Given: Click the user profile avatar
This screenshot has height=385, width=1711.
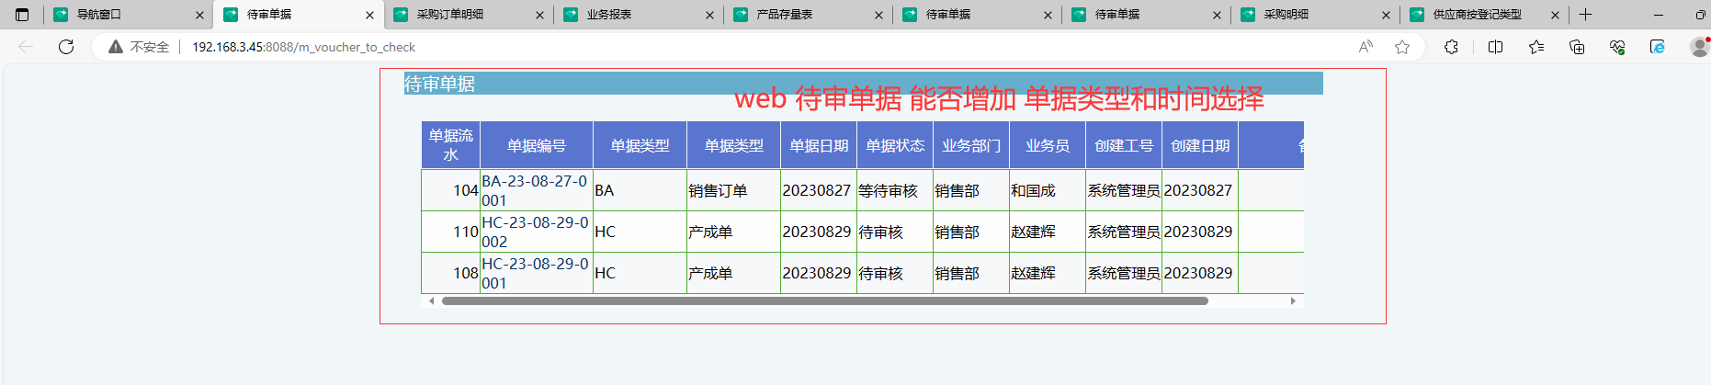Looking at the screenshot, I should tap(1699, 47).
